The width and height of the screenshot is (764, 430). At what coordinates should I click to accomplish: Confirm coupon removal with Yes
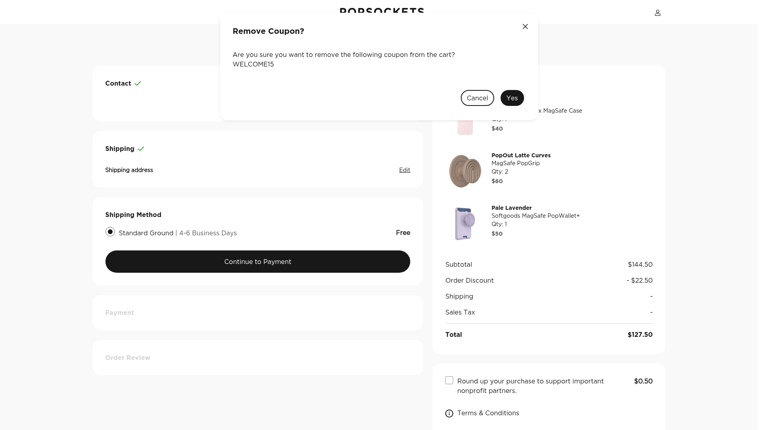[x=512, y=98]
